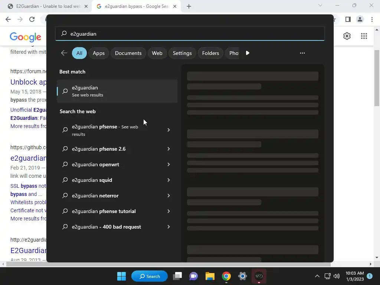The image size is (380, 285).
Task: Expand chevron for e2guardian squid
Action: point(169,180)
